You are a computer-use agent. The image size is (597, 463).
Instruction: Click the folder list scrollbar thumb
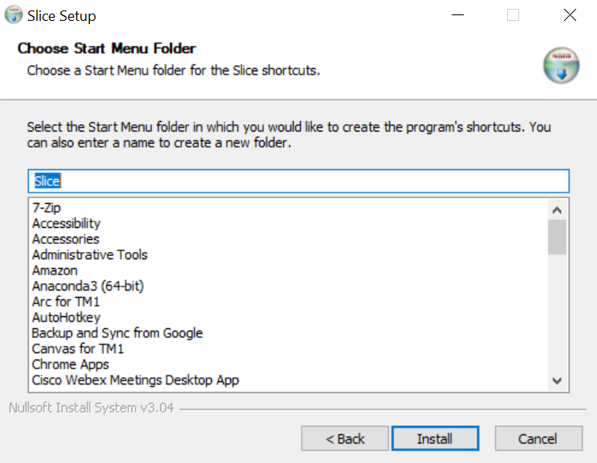(557, 237)
